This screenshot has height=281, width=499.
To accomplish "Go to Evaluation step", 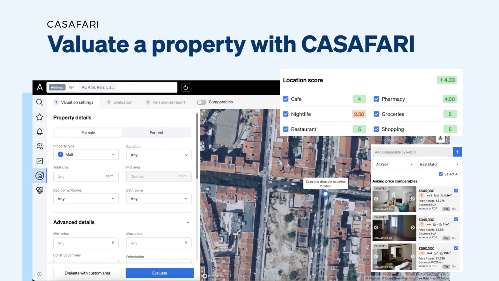I will [120, 102].
